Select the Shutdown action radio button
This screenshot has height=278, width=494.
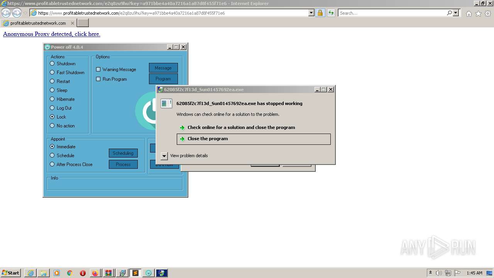pyautogui.click(x=52, y=63)
